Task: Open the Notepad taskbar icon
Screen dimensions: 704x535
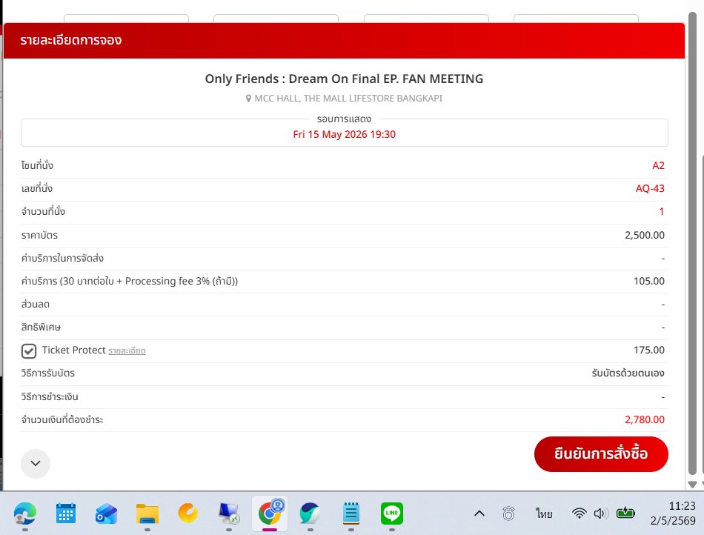Action: (x=351, y=514)
